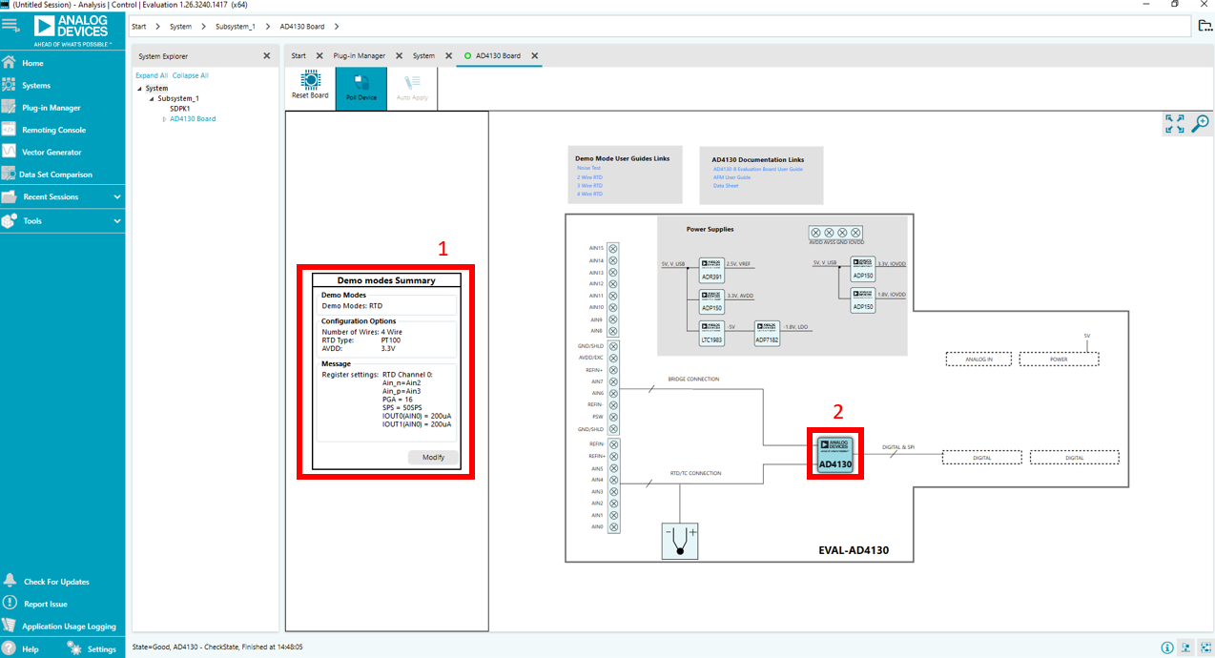This screenshot has height=658, width=1215.
Task: Open the Data Sheet documentation link
Action: 726,186
